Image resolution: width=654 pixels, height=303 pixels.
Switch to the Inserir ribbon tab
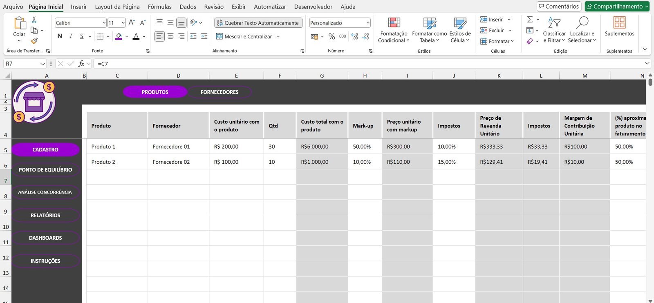click(79, 7)
